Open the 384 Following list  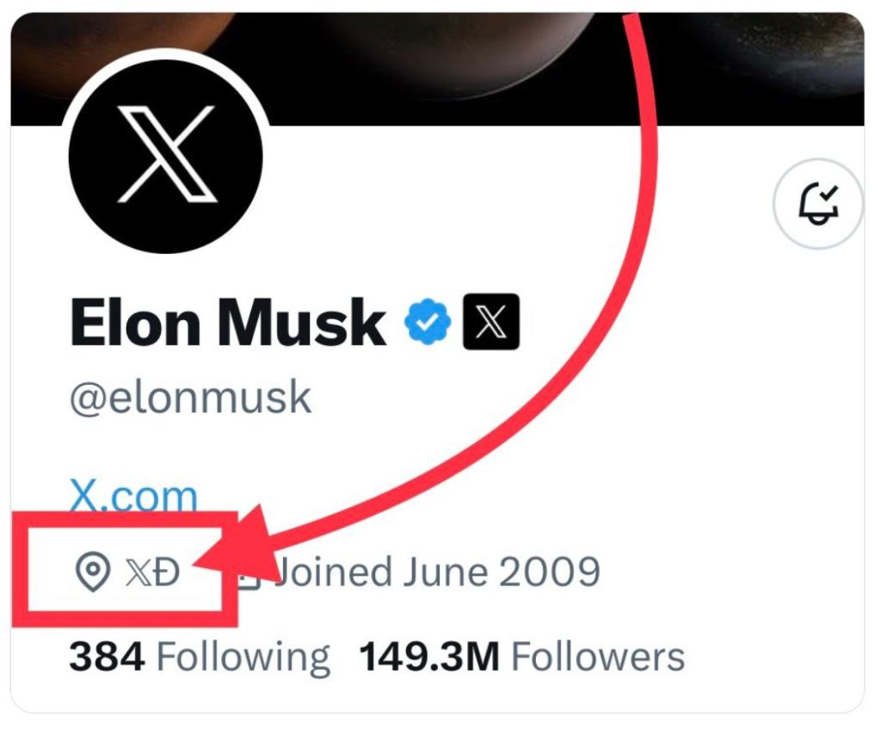click(x=199, y=658)
